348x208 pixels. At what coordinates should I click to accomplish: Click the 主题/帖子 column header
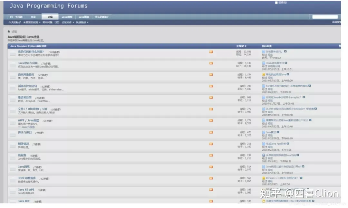click(241, 46)
